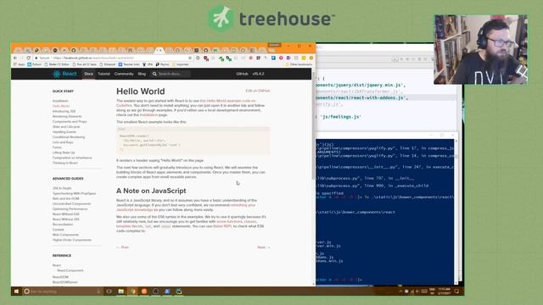Open the Blog tab in React navbar

click(142, 74)
